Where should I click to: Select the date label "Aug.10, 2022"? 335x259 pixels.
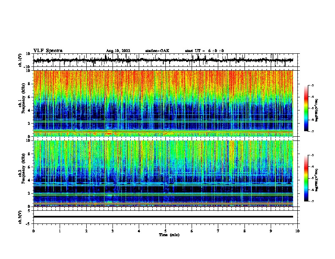point(118,51)
